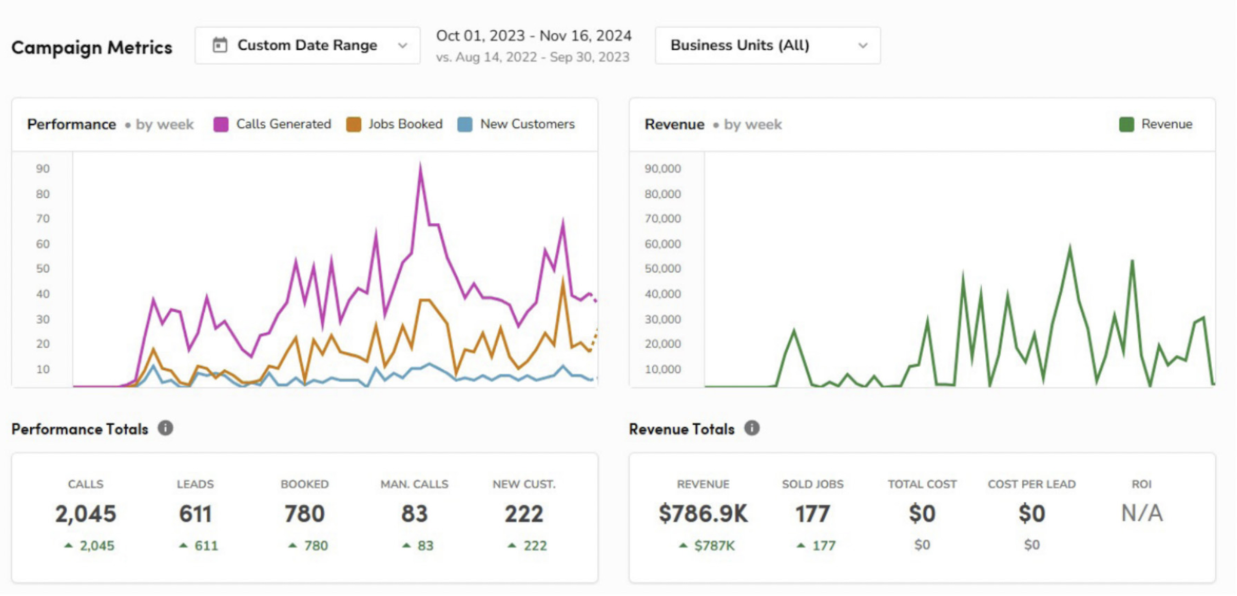Viewport: 1237px width, 596px height.
Task: Click the SOLD JOBS column label
Action: point(812,484)
